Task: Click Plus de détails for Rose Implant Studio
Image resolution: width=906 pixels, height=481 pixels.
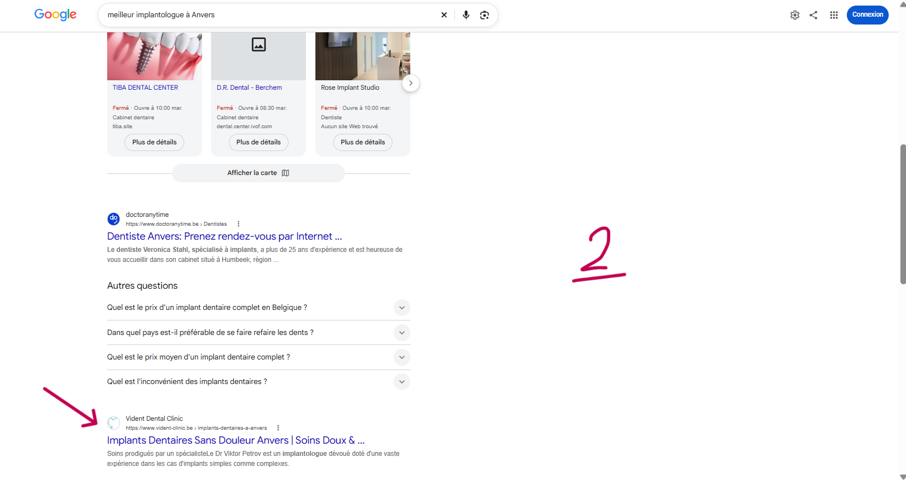Action: pos(363,142)
